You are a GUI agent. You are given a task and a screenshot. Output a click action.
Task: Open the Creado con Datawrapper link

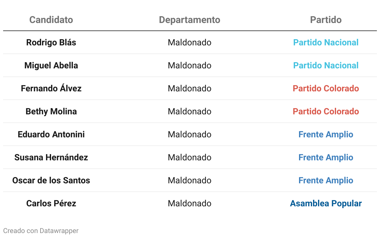(x=41, y=231)
